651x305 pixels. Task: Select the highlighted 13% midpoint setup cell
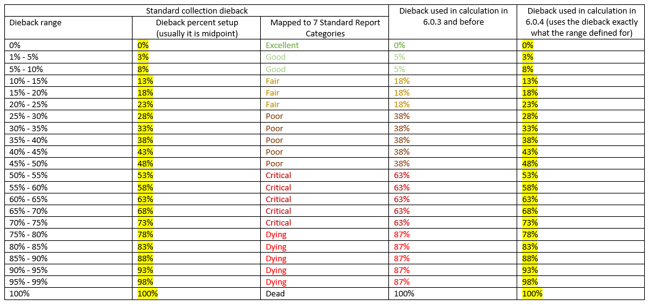click(x=197, y=81)
